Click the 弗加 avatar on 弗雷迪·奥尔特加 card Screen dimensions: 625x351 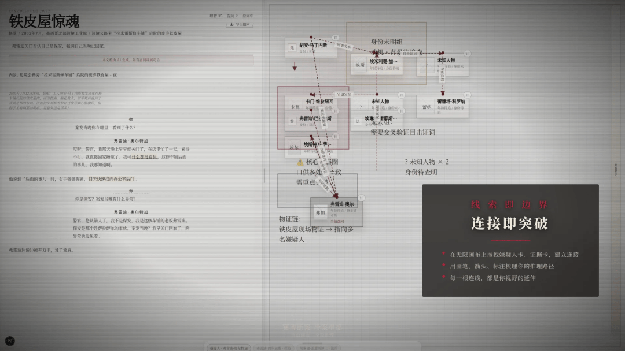[321, 212]
